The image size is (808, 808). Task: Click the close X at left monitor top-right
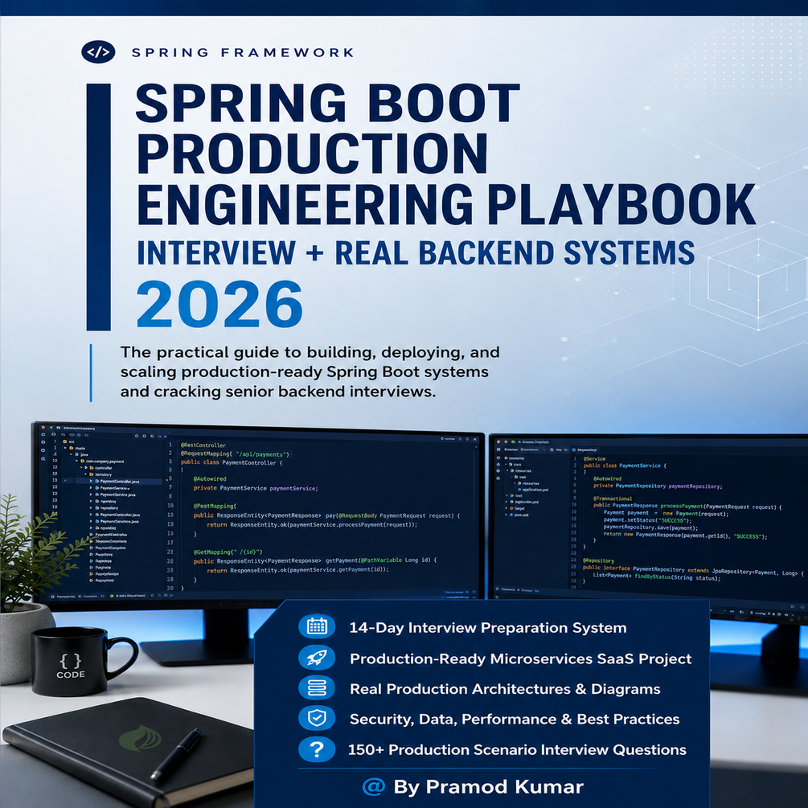(x=474, y=439)
